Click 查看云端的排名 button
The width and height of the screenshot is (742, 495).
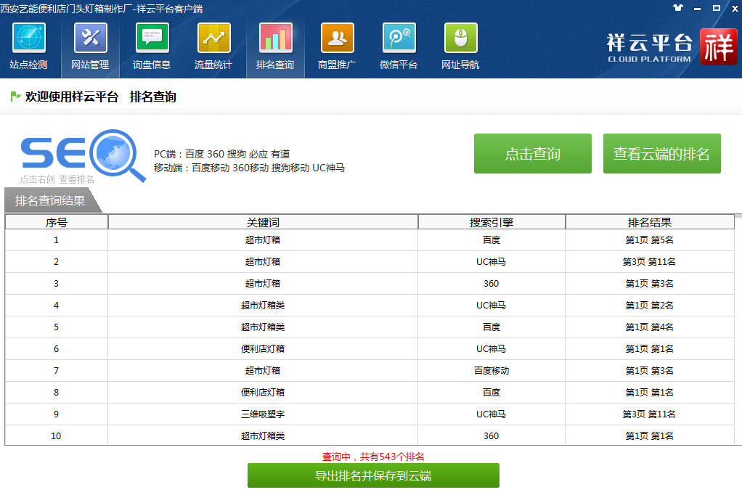pyautogui.click(x=661, y=154)
